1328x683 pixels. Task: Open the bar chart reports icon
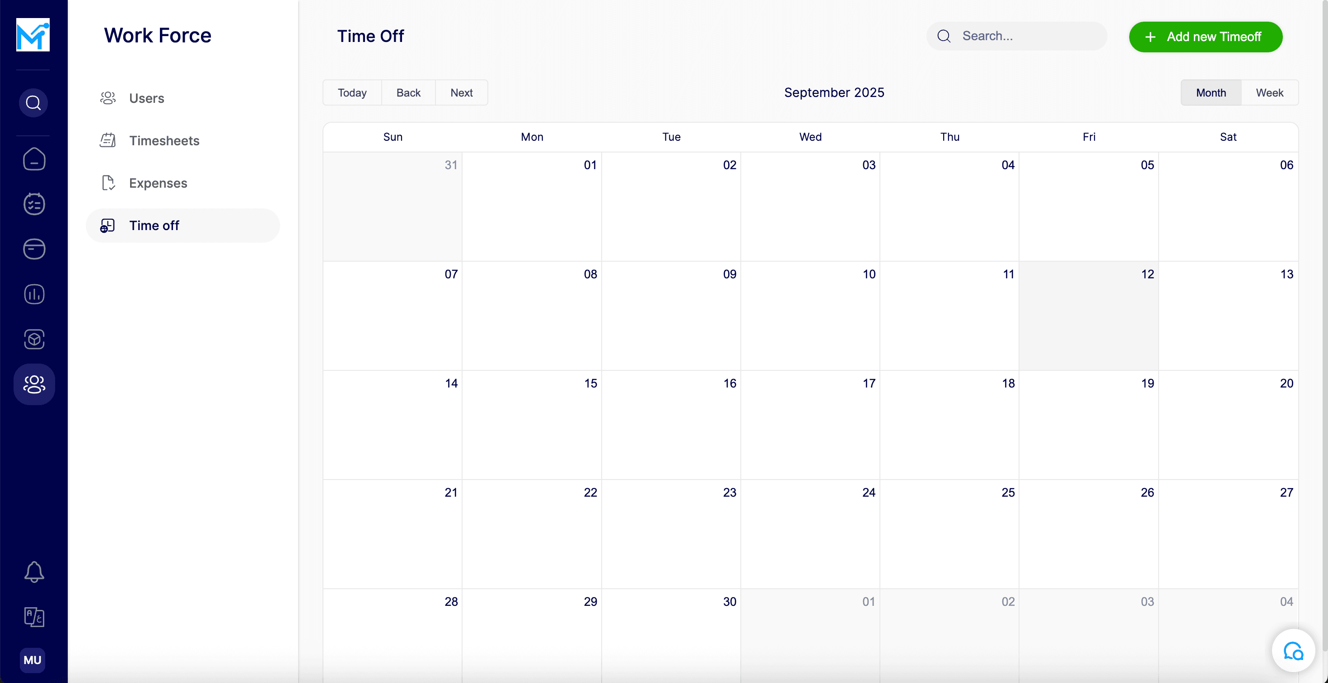point(33,294)
